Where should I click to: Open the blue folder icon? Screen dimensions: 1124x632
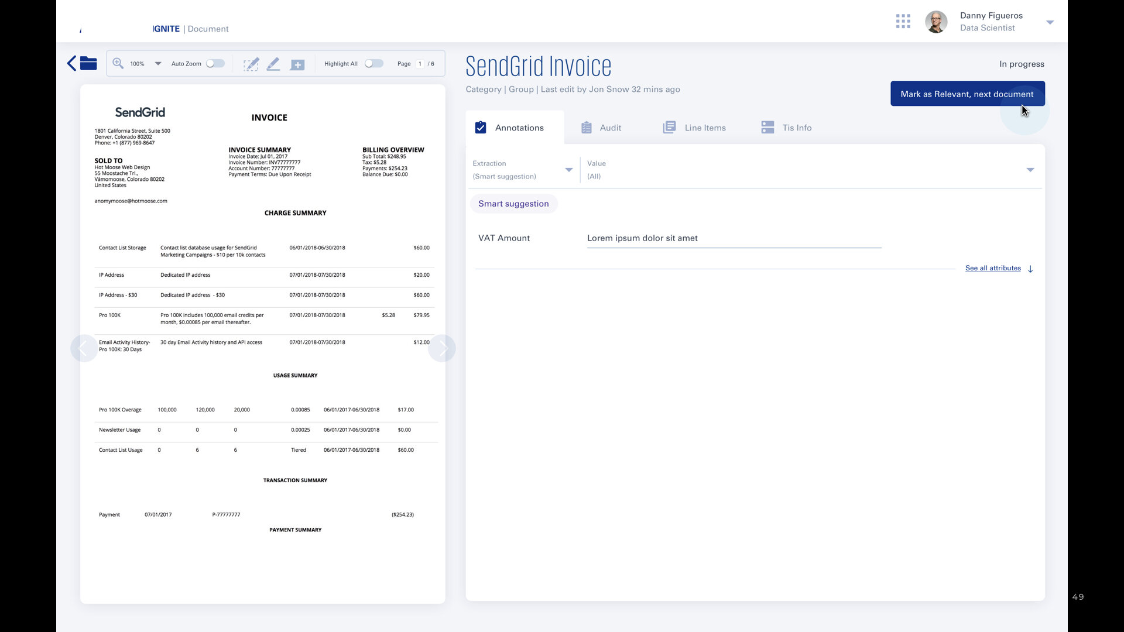(x=88, y=63)
